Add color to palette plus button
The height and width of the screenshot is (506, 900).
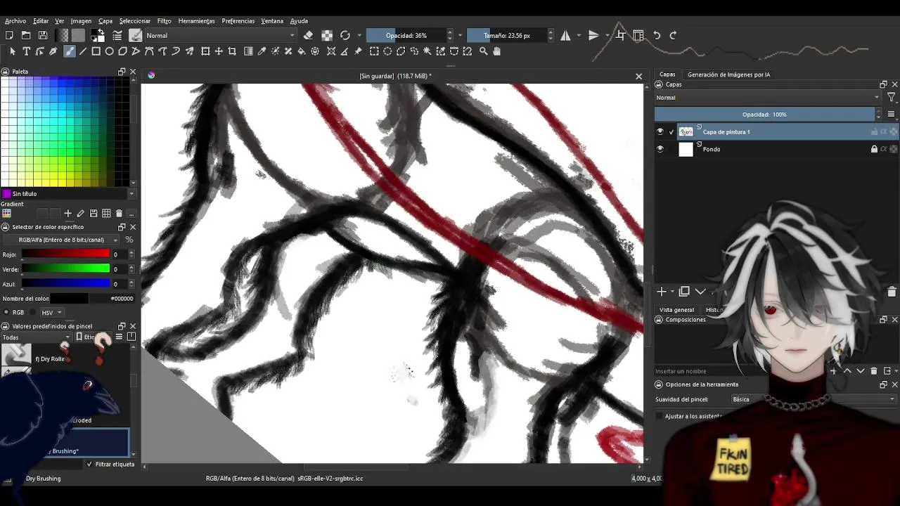coord(67,214)
